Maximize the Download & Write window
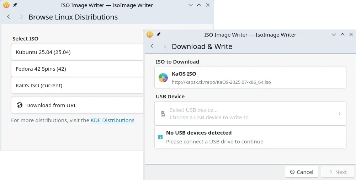Viewport: 356px width, 180px height. 342,34
